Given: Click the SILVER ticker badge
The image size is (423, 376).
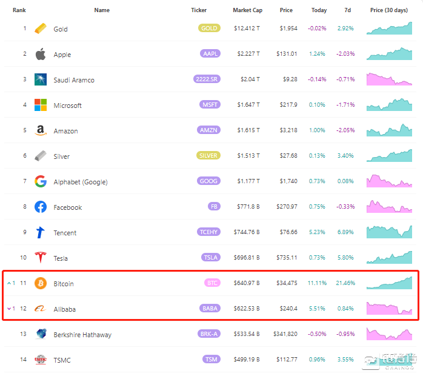Looking at the screenshot, I should coord(208,155).
